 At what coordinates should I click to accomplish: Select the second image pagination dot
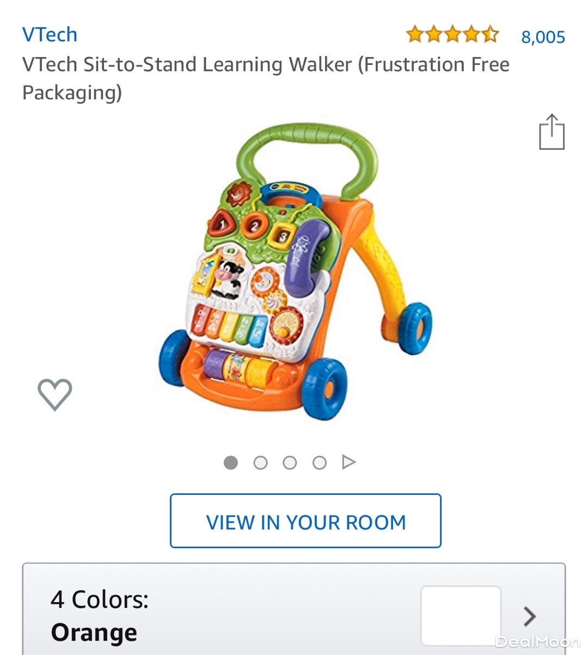pos(261,463)
